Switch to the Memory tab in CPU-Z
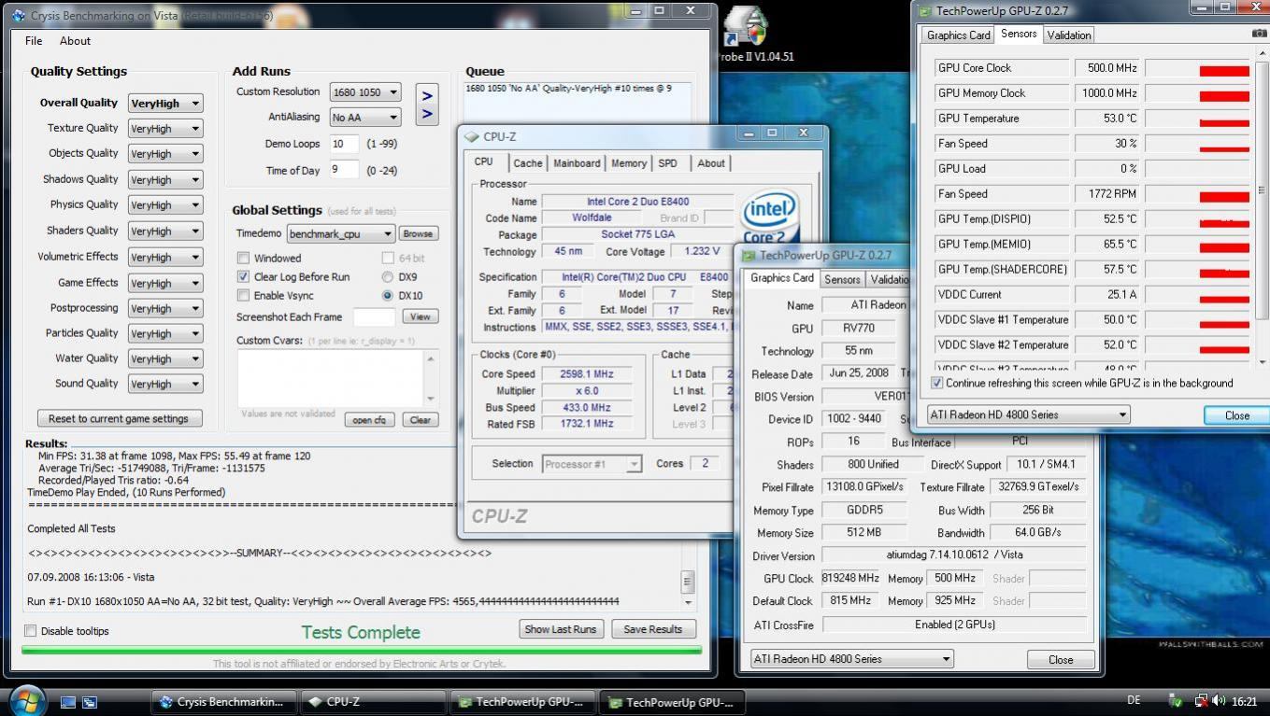This screenshot has width=1270, height=716. click(629, 163)
